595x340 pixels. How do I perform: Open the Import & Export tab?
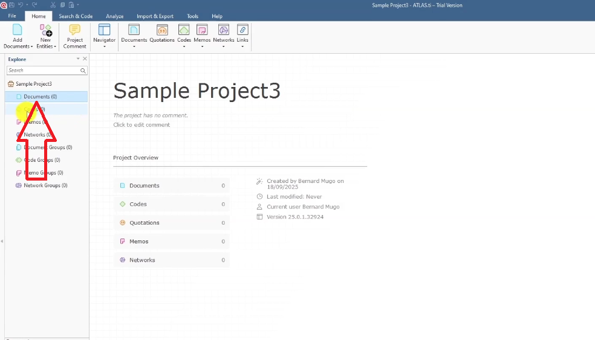pyautogui.click(x=155, y=16)
